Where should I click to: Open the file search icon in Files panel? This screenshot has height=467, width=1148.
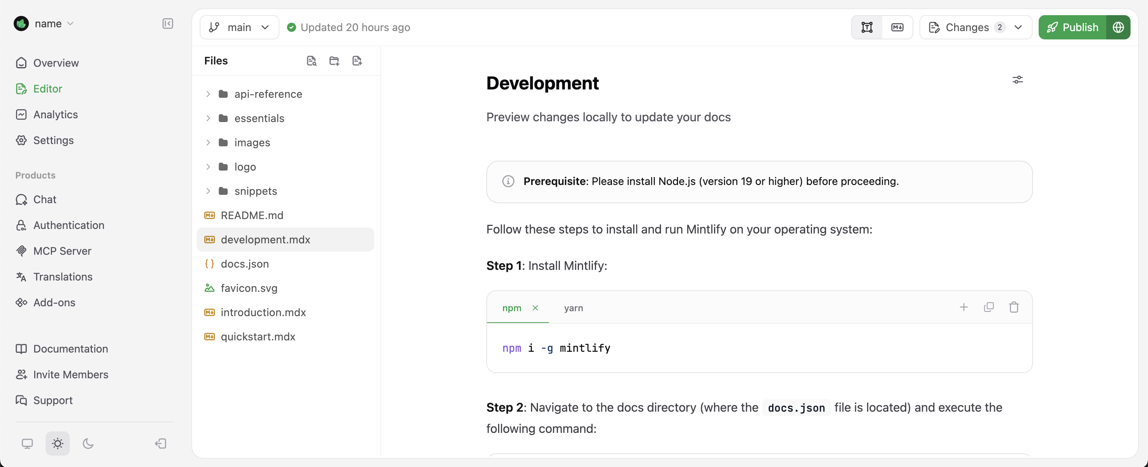point(312,61)
